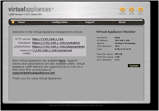Image resolution: width=159 pixels, height=111 pixels.
Task: Click the welcome message text
Action: pyautogui.click(x=48, y=32)
